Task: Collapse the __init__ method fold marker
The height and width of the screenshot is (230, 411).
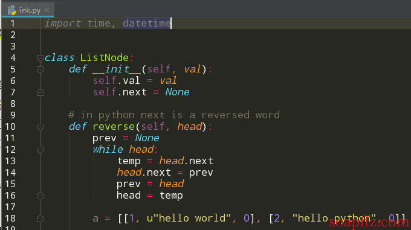Action: (x=40, y=69)
